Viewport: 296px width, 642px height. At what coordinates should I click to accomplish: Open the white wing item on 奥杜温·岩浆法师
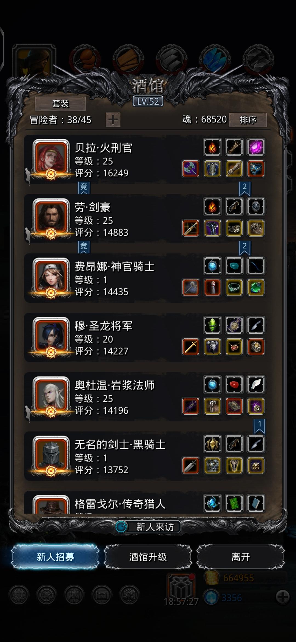(256, 384)
